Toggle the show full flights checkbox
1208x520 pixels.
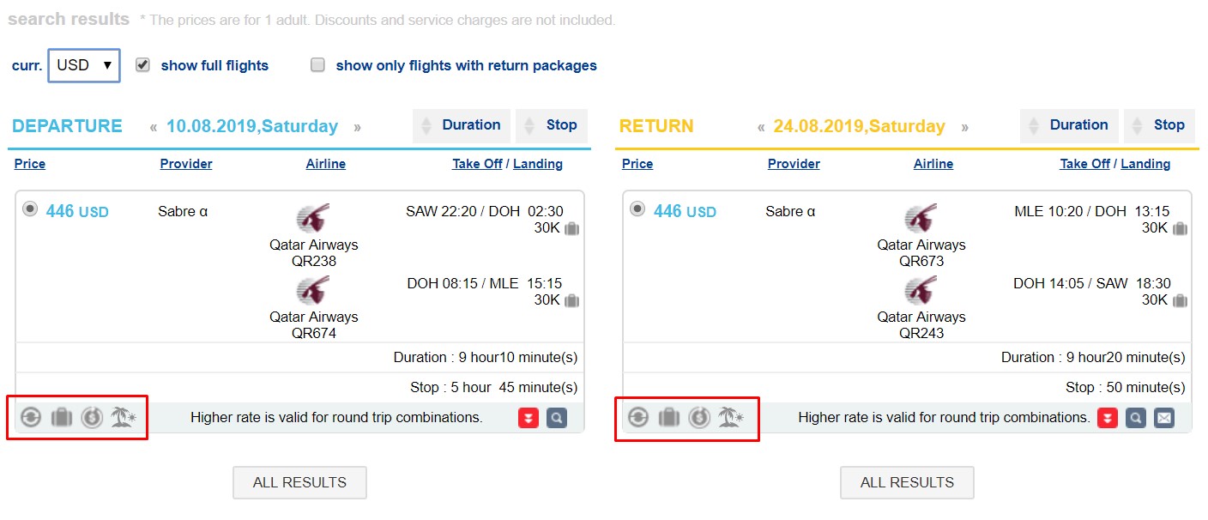click(x=143, y=64)
